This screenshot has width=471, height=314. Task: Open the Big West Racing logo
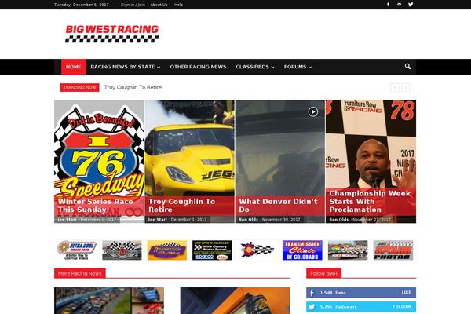pyautogui.click(x=112, y=34)
